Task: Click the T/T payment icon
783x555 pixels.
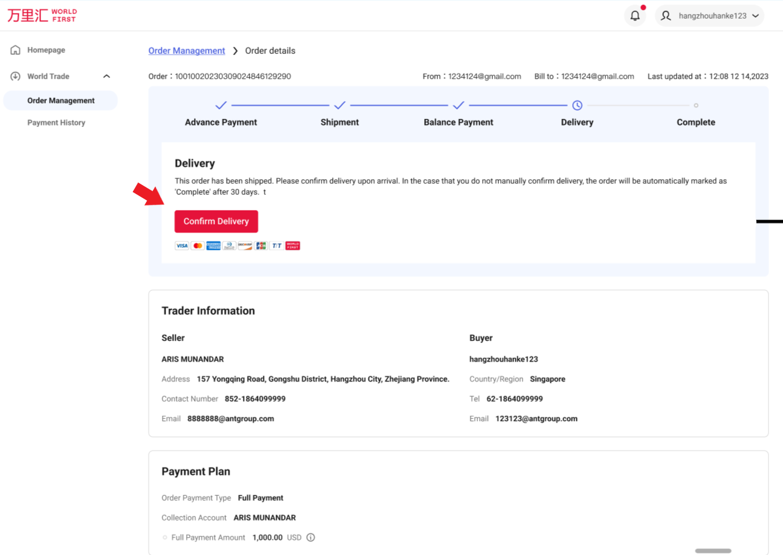Action: 277,246
